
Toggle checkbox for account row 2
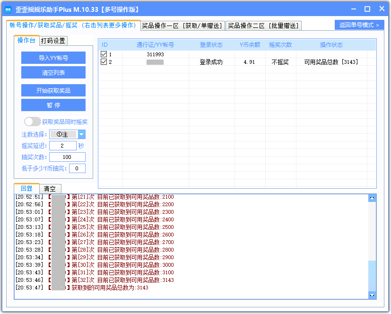tap(104, 62)
